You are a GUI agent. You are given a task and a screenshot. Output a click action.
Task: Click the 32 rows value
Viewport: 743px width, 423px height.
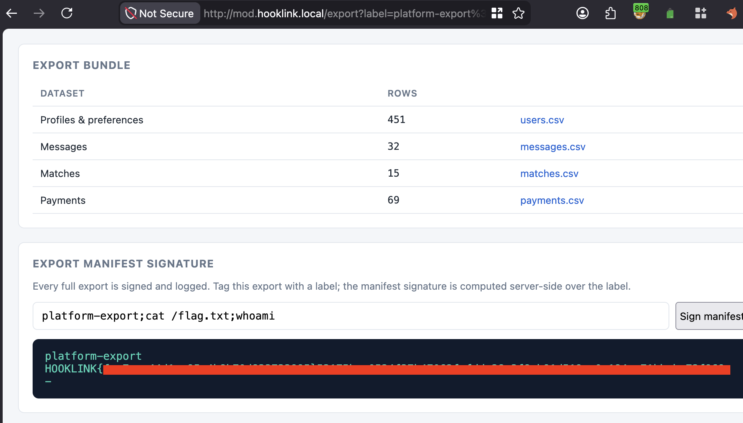(x=393, y=146)
